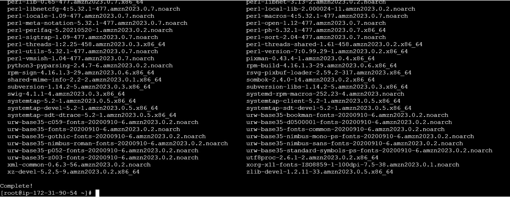The width and height of the screenshot is (510, 198).
Task: Click the shared-mime-info-2.2-2 package entry
Action: [x=84, y=80]
